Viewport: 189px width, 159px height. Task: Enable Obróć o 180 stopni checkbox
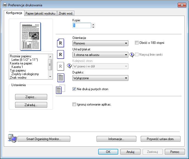pos(137,43)
